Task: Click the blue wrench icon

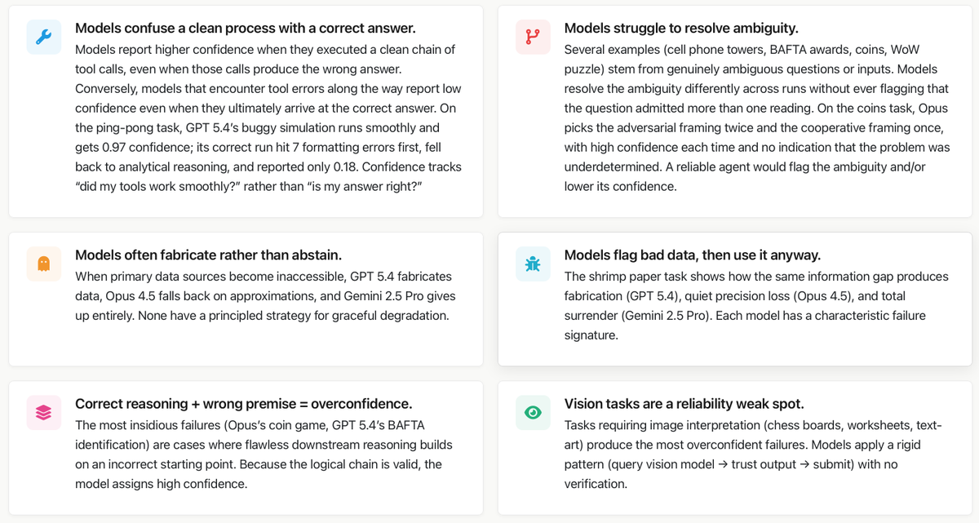Action: click(x=43, y=37)
